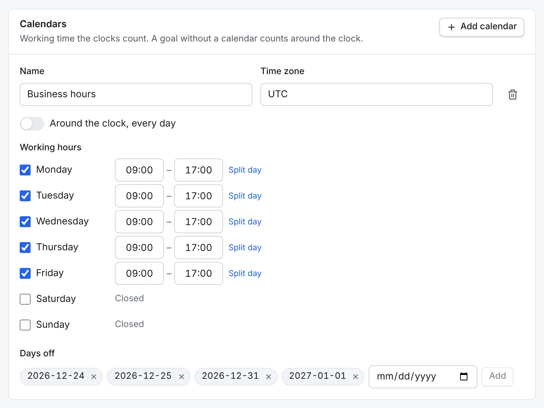
Task: Edit Monday end time 17:00
Action: pos(199,170)
